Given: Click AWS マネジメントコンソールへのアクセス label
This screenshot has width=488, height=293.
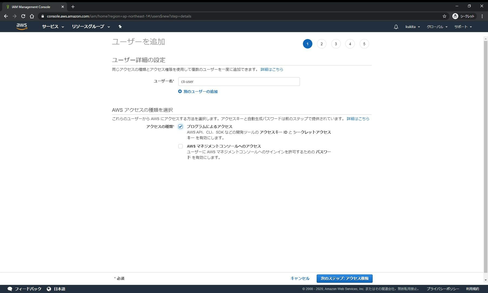Looking at the screenshot, I should [224, 146].
